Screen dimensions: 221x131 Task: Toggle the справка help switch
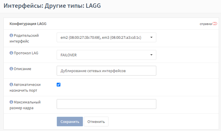tap(215, 24)
